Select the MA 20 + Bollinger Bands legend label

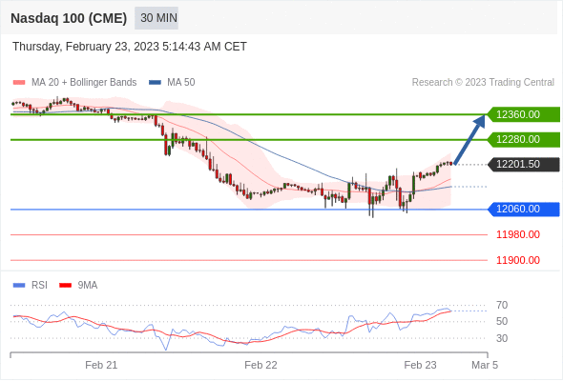84,83
